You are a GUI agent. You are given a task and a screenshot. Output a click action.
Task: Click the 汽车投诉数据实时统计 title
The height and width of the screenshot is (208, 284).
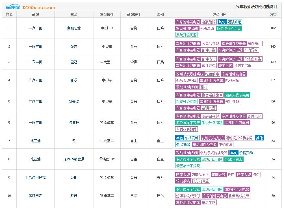click(256, 7)
